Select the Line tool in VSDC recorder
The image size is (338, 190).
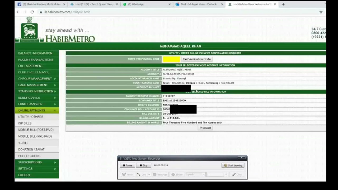click(142, 174)
